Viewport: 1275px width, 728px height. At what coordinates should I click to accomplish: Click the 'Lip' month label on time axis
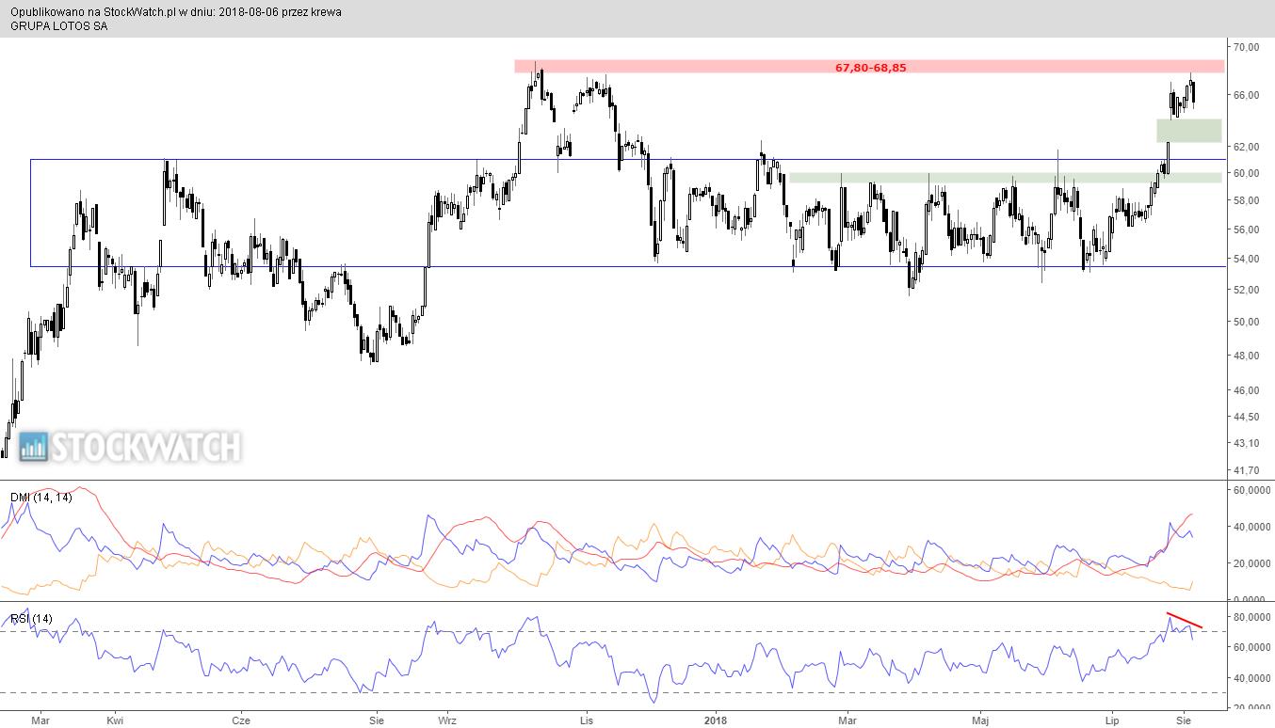(1113, 720)
